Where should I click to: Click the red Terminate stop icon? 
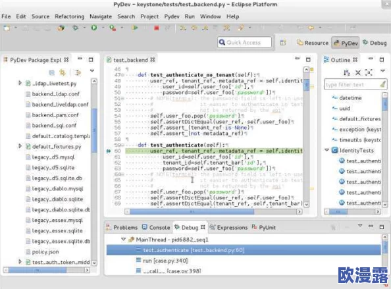[x=157, y=28]
